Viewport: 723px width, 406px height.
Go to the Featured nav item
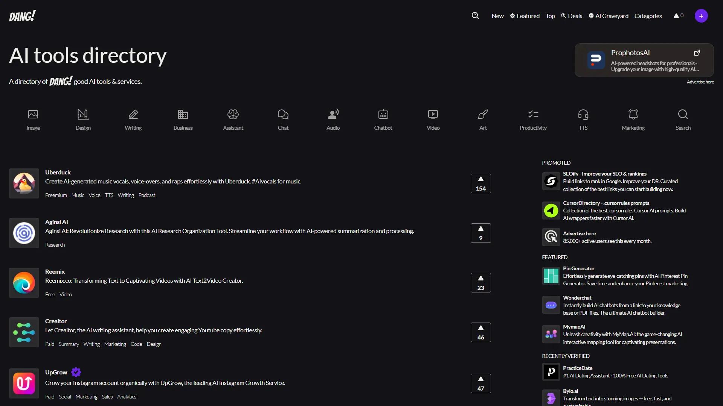pyautogui.click(x=525, y=16)
